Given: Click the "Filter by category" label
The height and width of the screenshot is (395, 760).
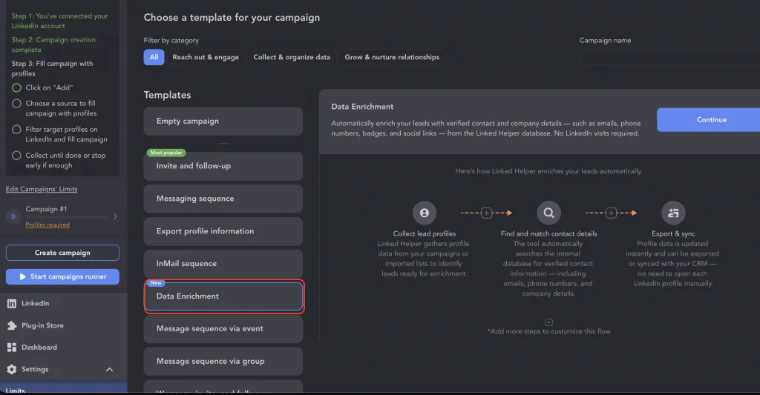Looking at the screenshot, I should point(171,41).
